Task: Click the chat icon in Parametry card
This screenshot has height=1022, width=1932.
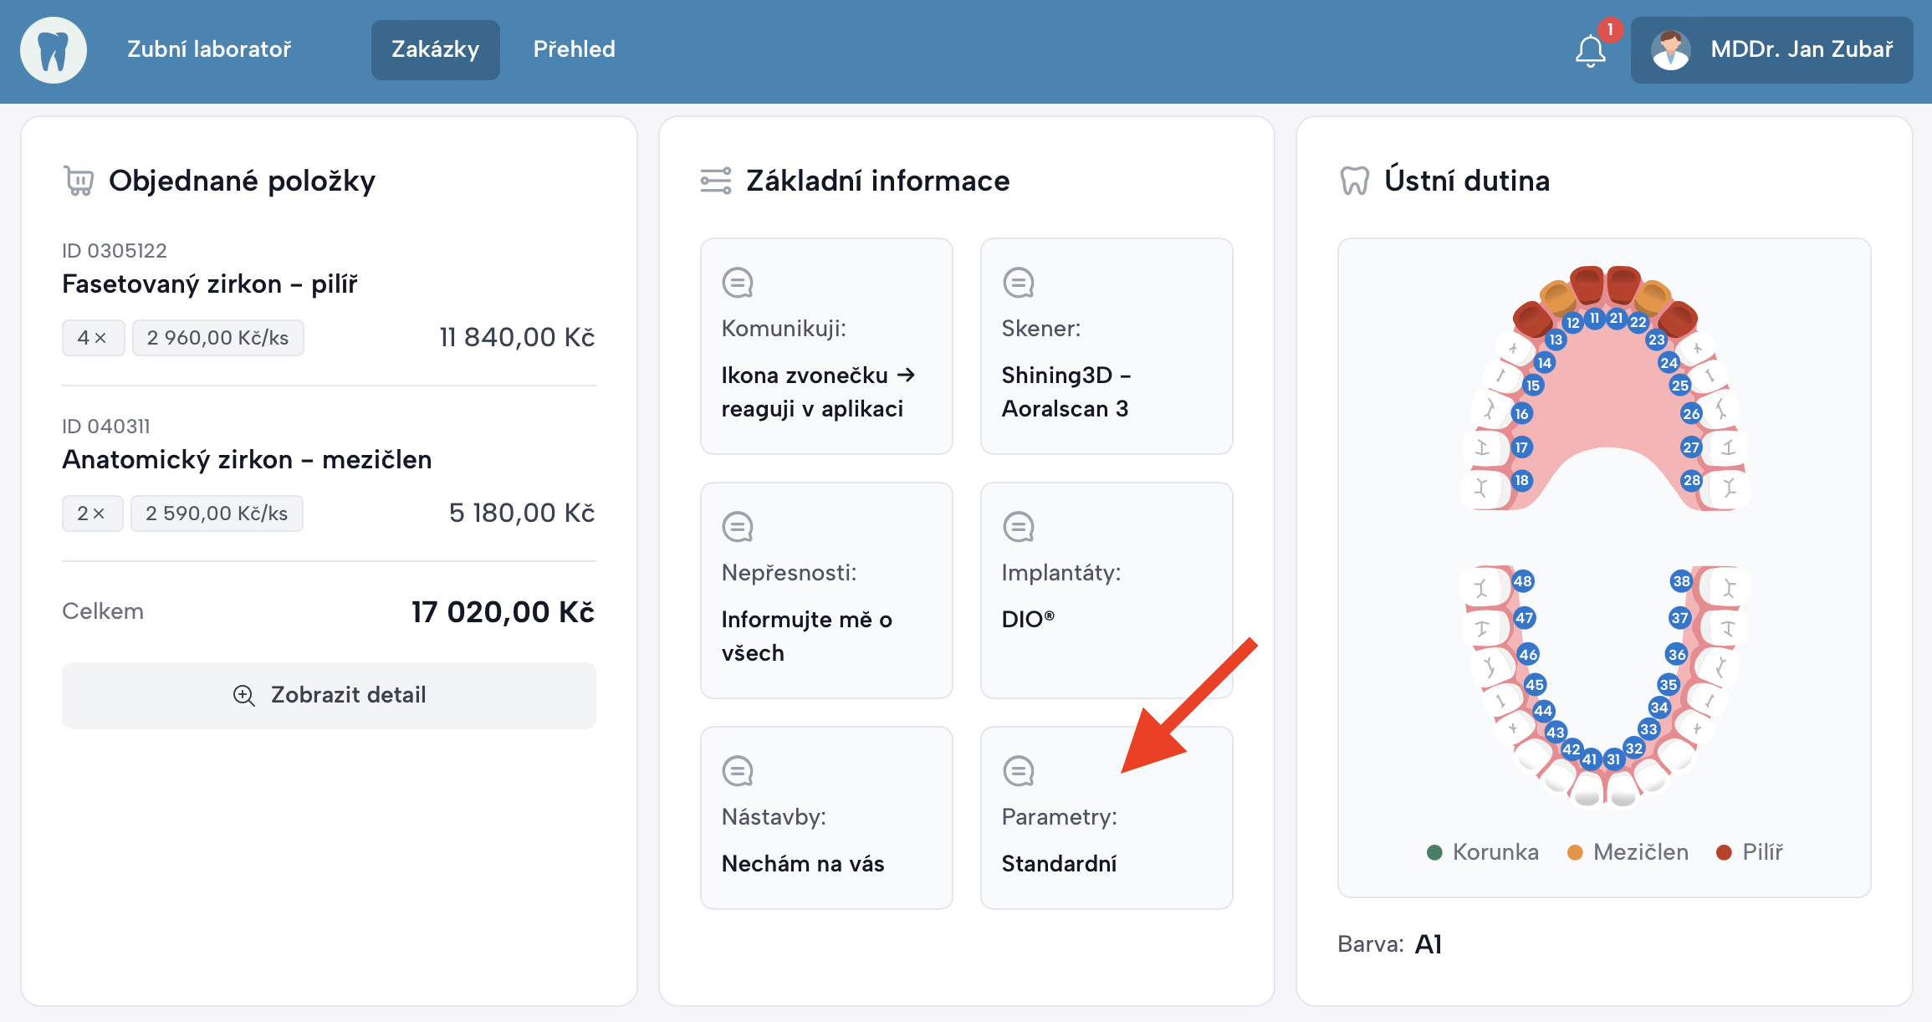Action: (x=1018, y=771)
